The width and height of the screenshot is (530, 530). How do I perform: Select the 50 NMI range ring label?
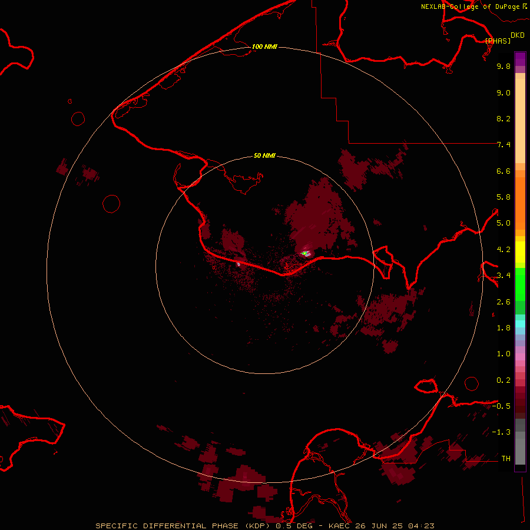264,155
